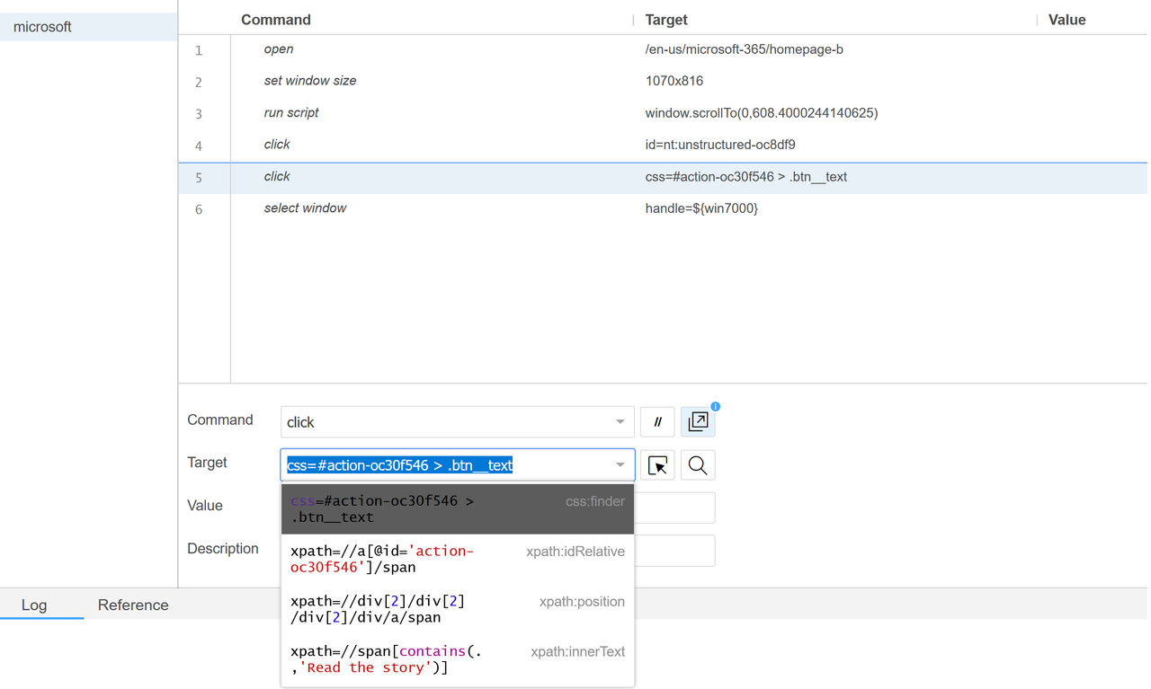This screenshot has width=1151, height=689.
Task: Switch to the Reference tab
Action: click(133, 605)
